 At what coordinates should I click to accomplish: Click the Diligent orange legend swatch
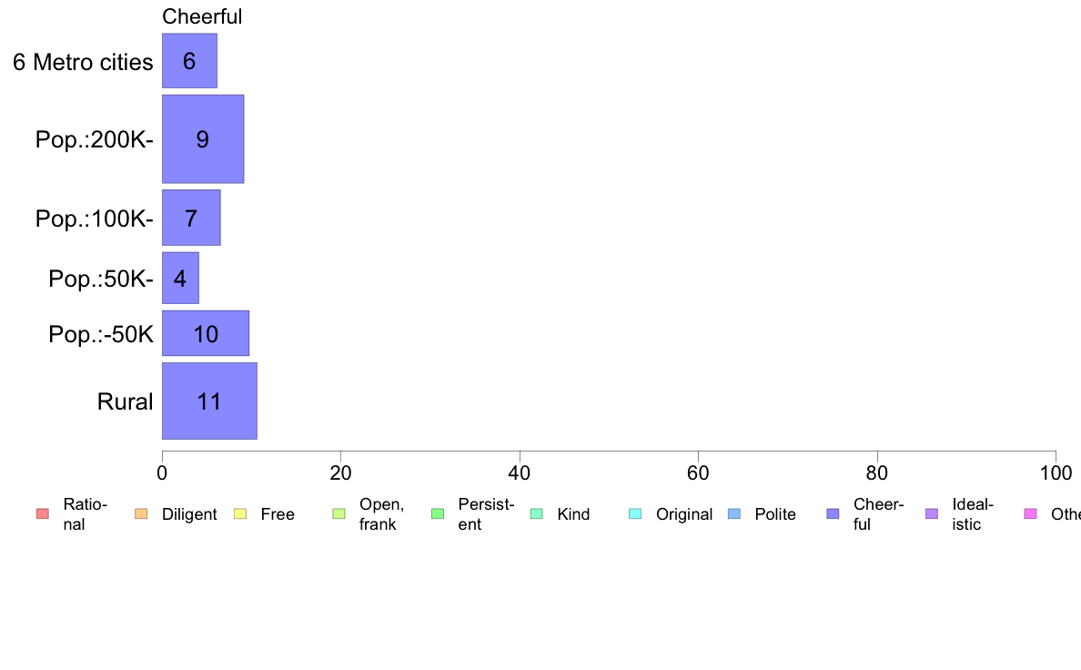141,514
